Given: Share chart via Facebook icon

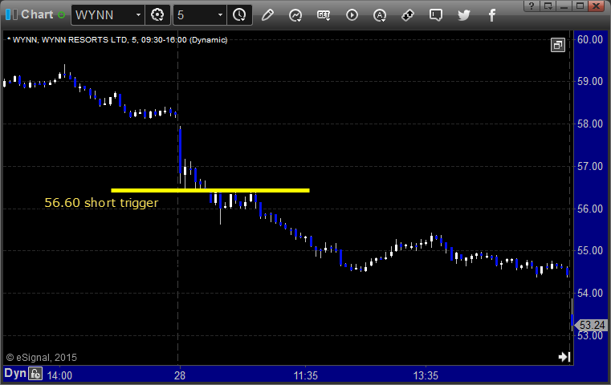Looking at the screenshot, I should [x=491, y=15].
